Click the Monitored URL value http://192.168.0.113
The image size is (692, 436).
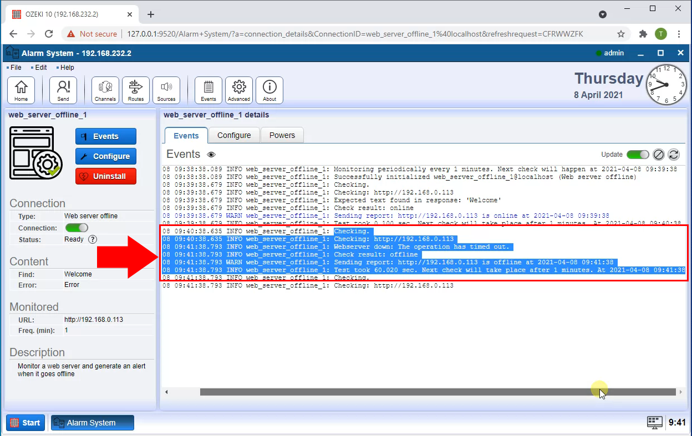coord(94,320)
